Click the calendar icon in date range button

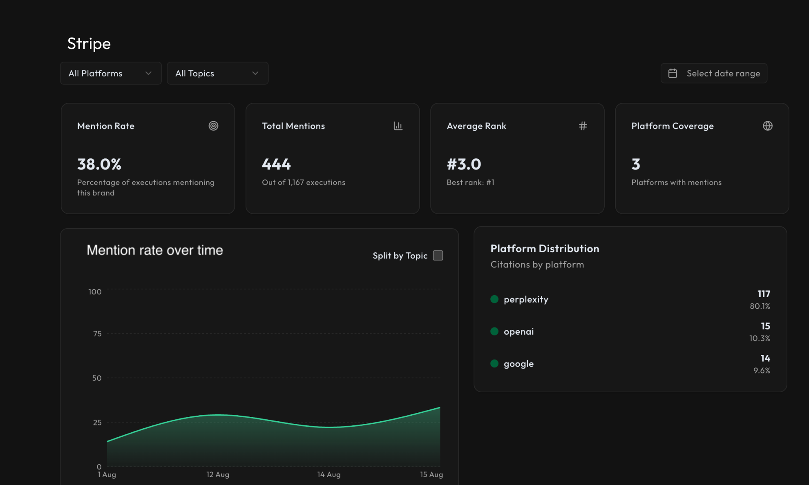coord(673,73)
